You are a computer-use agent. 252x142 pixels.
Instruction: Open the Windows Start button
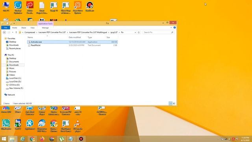(x=4, y=139)
